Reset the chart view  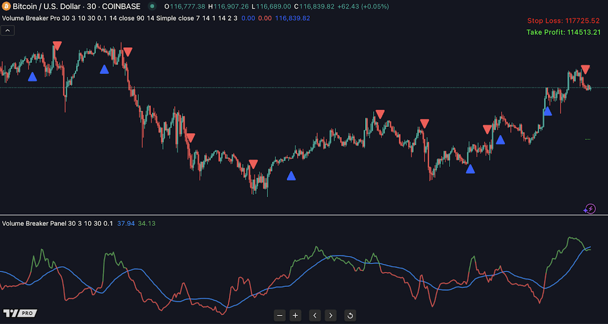click(x=350, y=315)
